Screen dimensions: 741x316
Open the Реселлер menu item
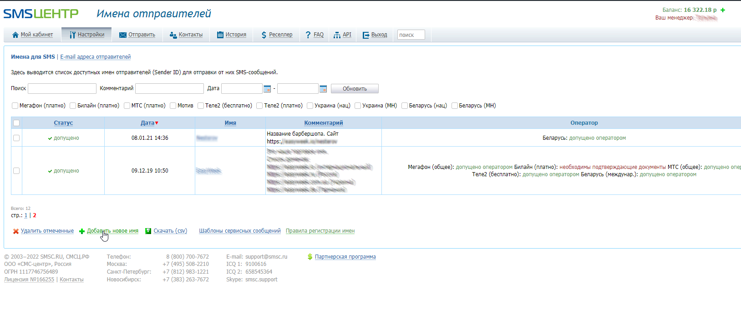coord(281,35)
